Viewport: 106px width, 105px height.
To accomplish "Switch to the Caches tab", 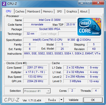I will click(20, 11).
